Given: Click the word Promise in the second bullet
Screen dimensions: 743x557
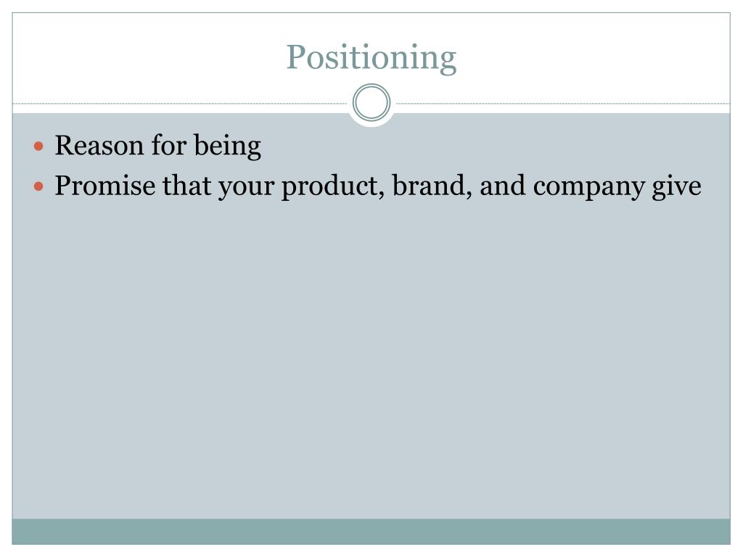Looking at the screenshot, I should [x=104, y=185].
